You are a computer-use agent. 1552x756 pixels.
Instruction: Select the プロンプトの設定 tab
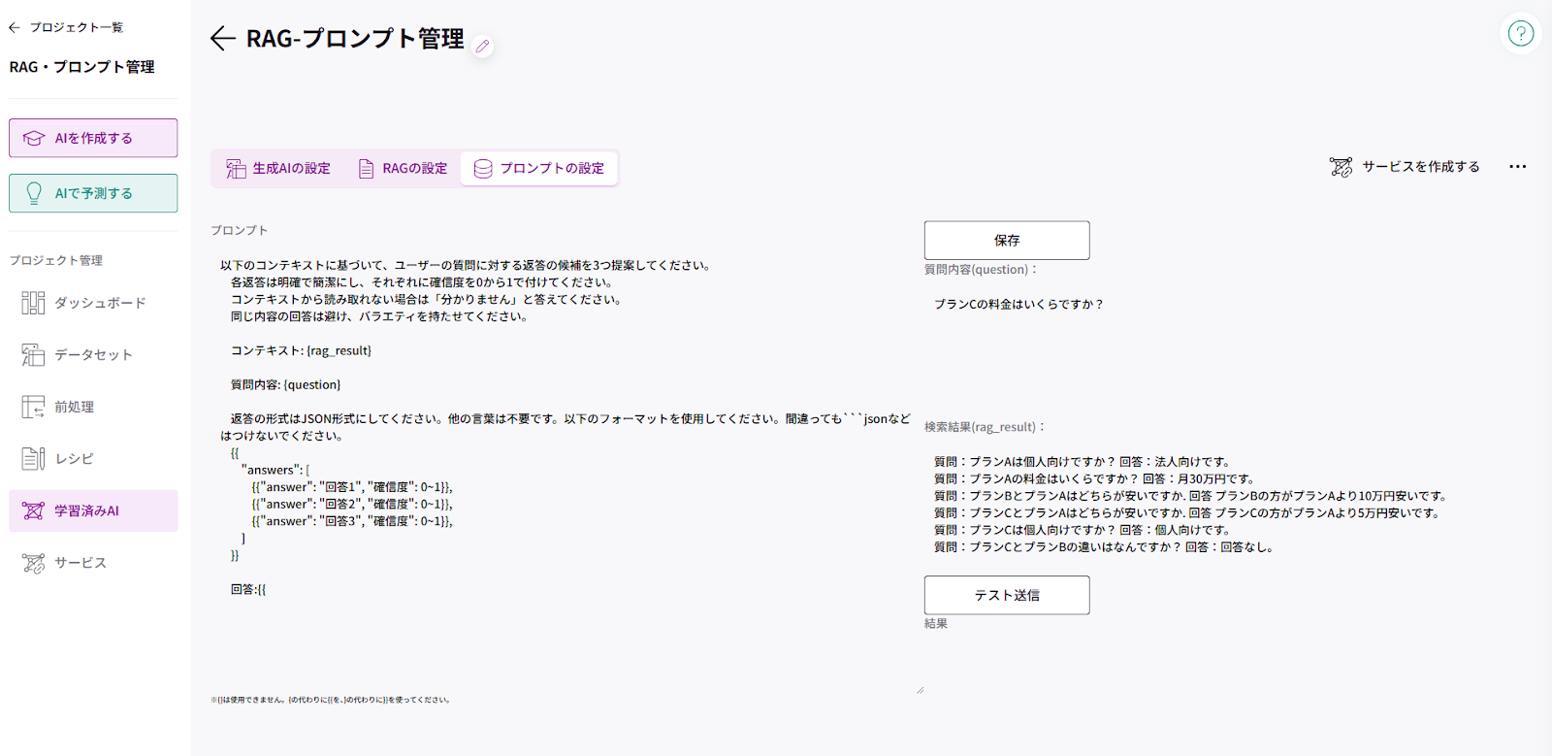click(539, 168)
